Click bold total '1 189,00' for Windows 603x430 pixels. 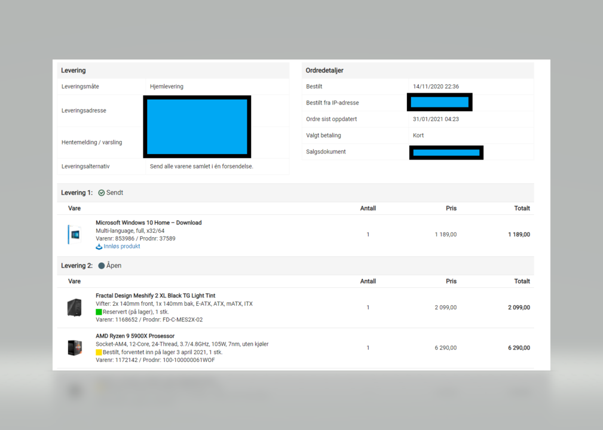click(519, 234)
